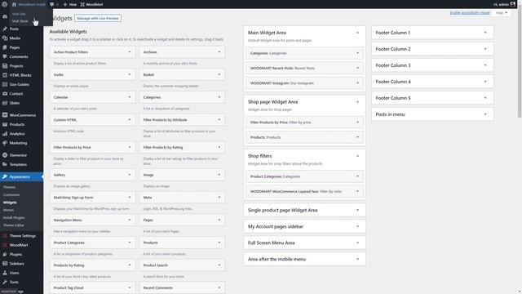Expand the Archives widget arrow
522x294 pixels.
coord(219,52)
